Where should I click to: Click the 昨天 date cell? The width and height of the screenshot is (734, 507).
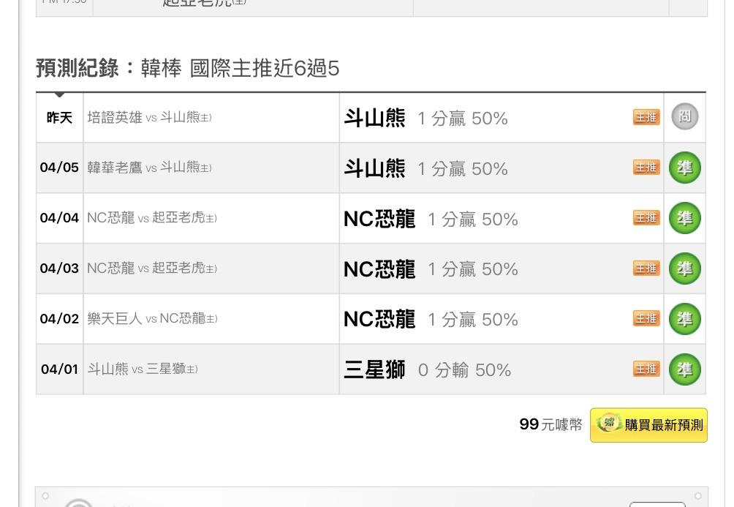[59, 118]
